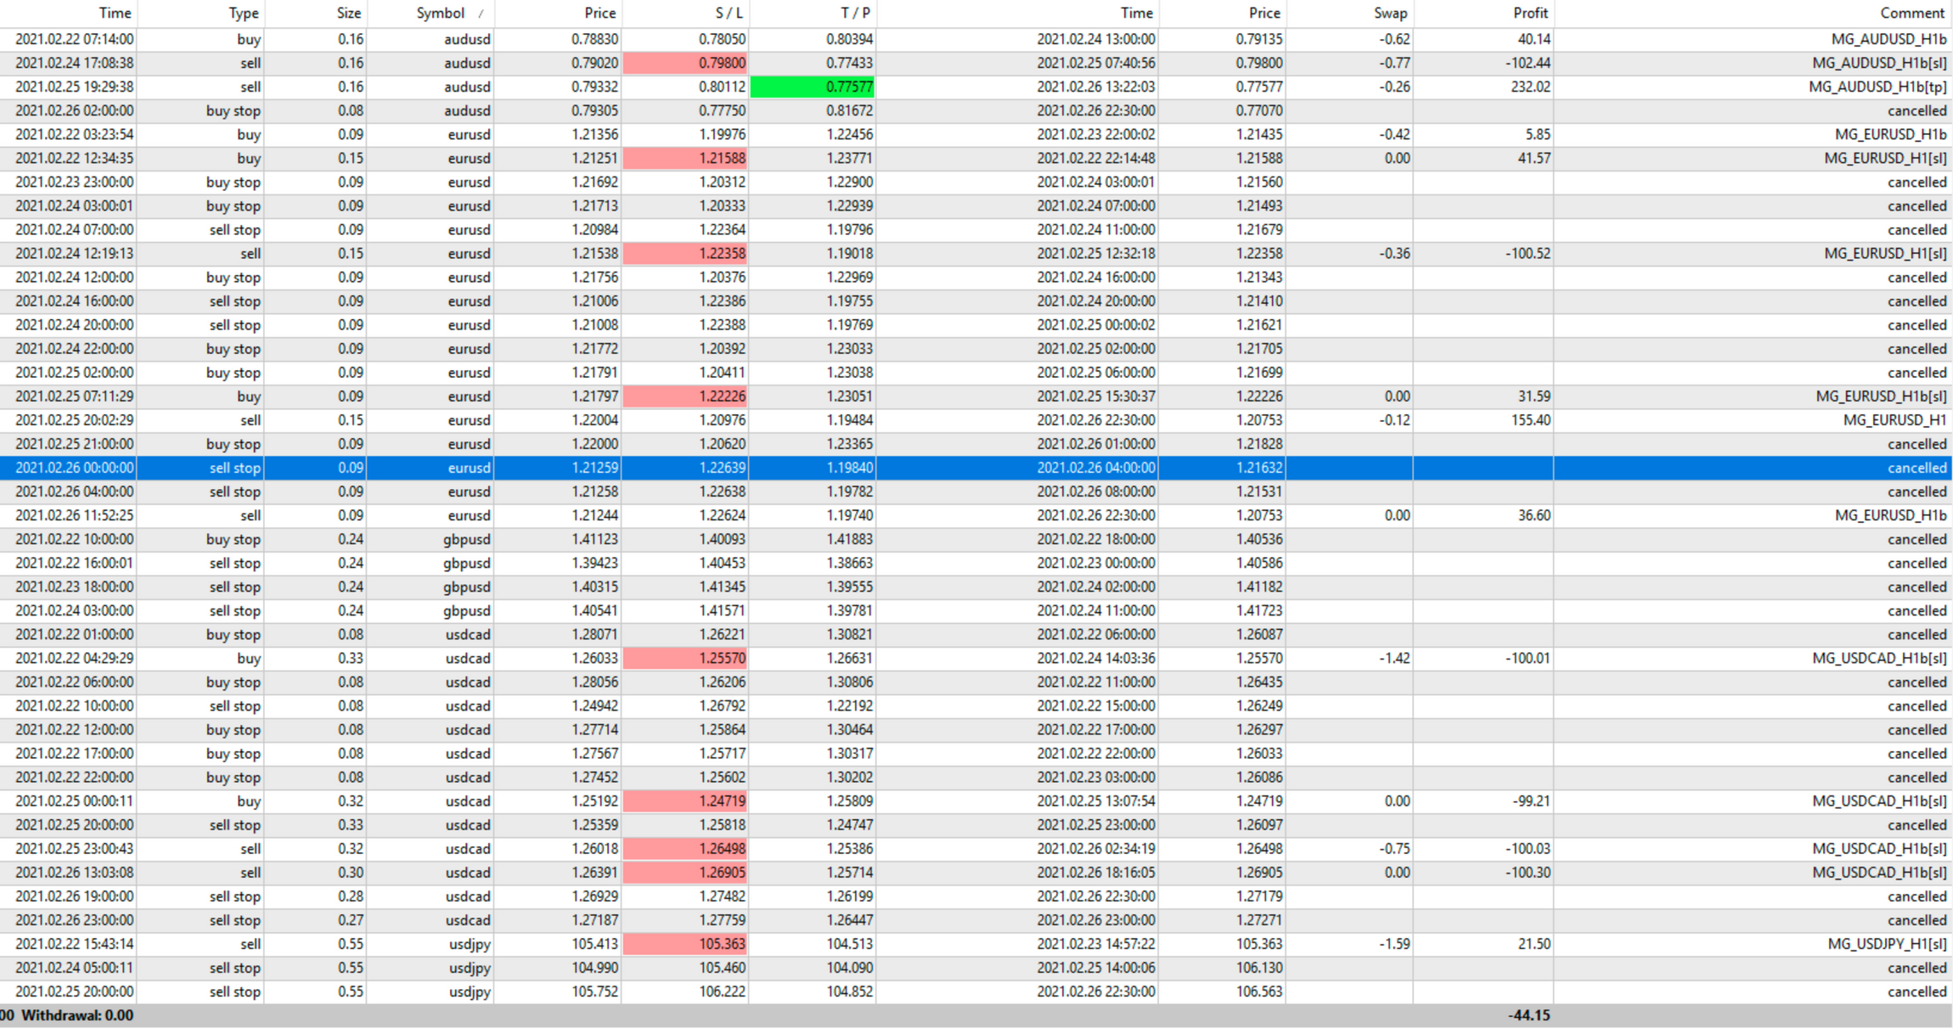Select the row commented MG_AUDUSD_H1b[tp]
1953x1028 pixels.
click(1877, 87)
